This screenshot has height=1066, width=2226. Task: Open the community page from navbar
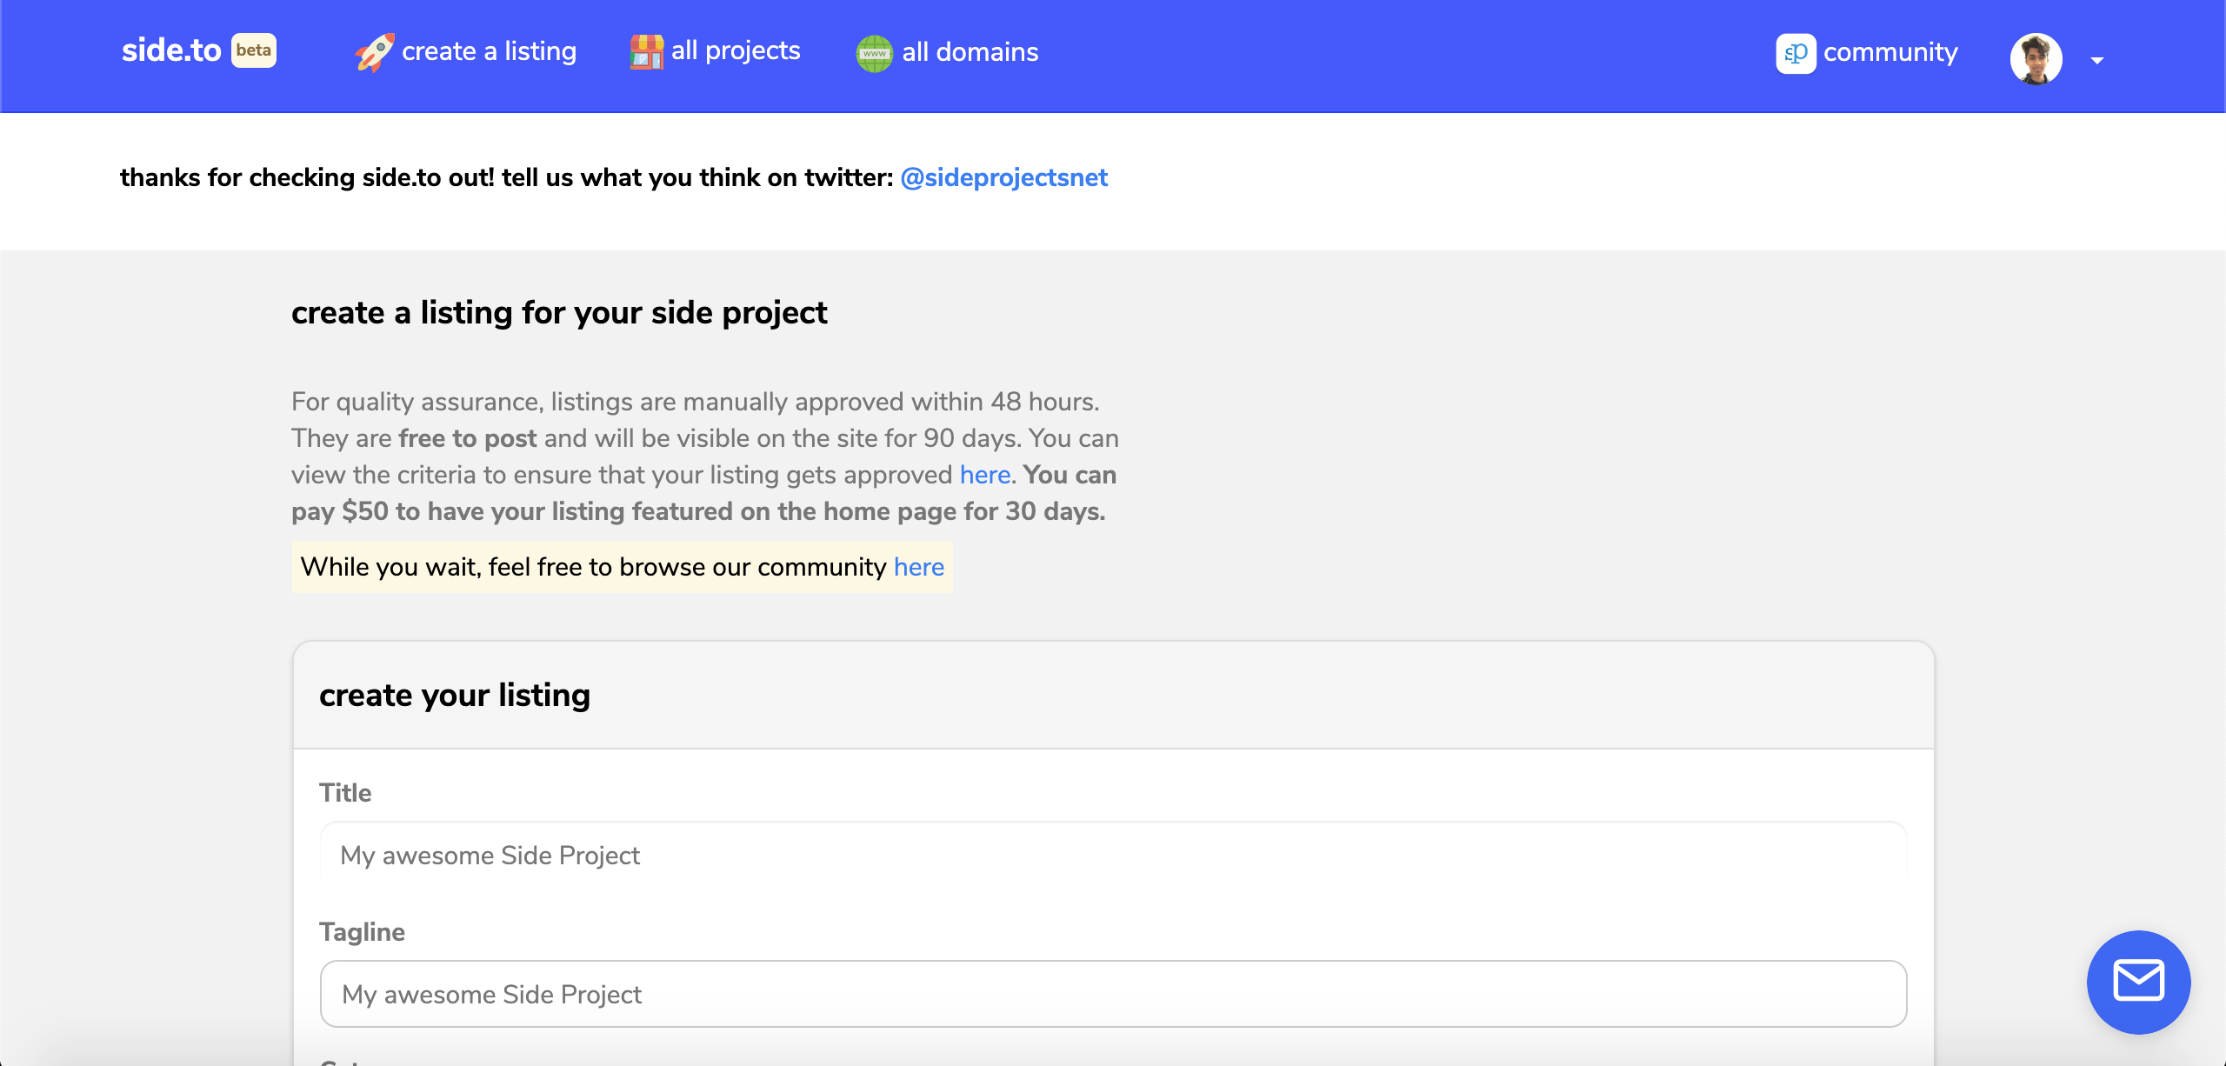(x=1890, y=52)
